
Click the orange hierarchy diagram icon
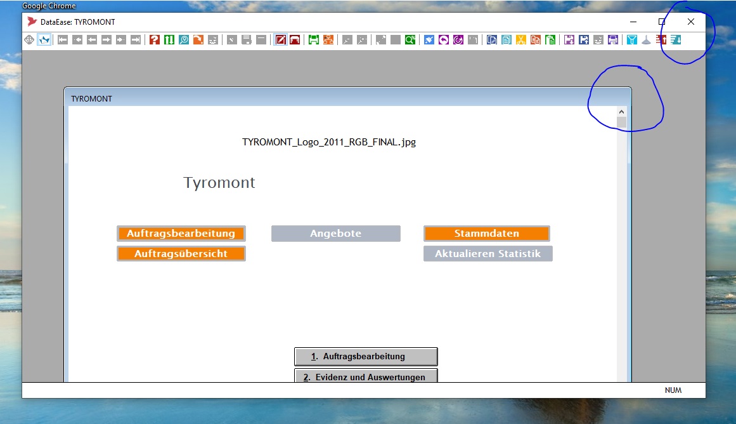tap(328, 40)
